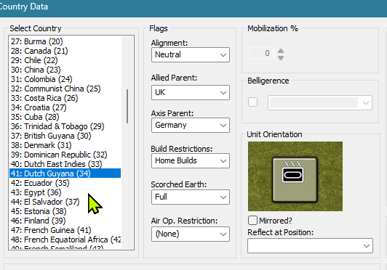The height and width of the screenshot is (270, 387).
Task: Open the Alignment dropdown set to Neutral
Action: [x=191, y=54]
